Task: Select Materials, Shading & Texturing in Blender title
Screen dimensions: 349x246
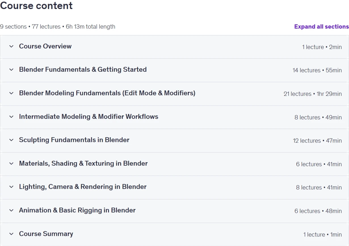Action: tap(83, 163)
